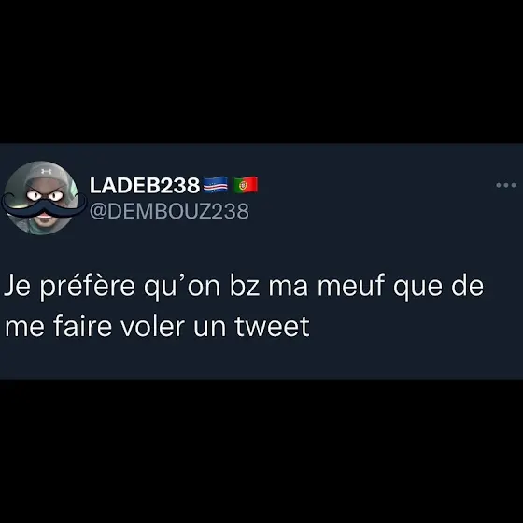Click the Under Armour logo on the beanie
This screenshot has width=523, height=523.
click(47, 172)
